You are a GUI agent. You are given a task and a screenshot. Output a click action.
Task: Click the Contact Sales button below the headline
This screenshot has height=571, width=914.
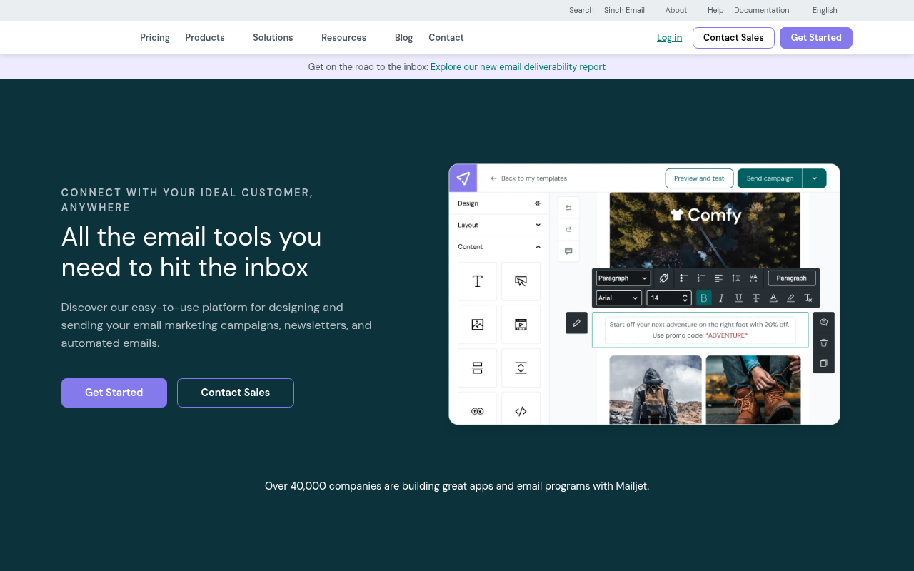[236, 393]
